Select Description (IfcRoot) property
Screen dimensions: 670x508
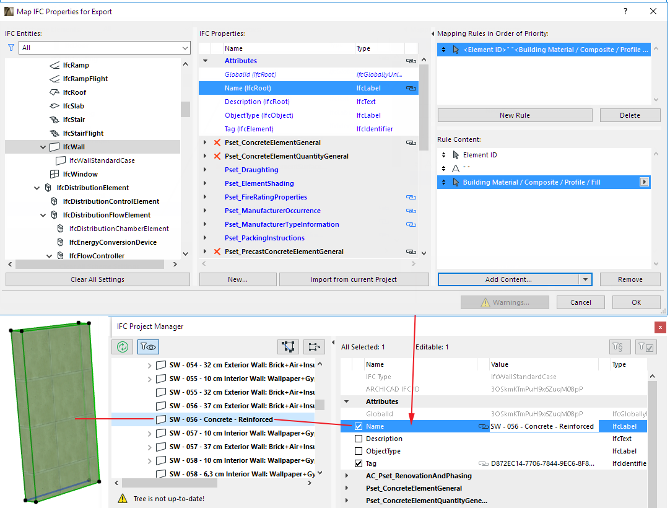pos(257,102)
